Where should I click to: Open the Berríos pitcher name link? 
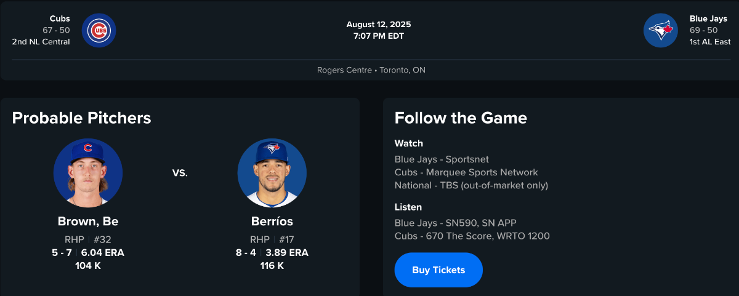[272, 222]
